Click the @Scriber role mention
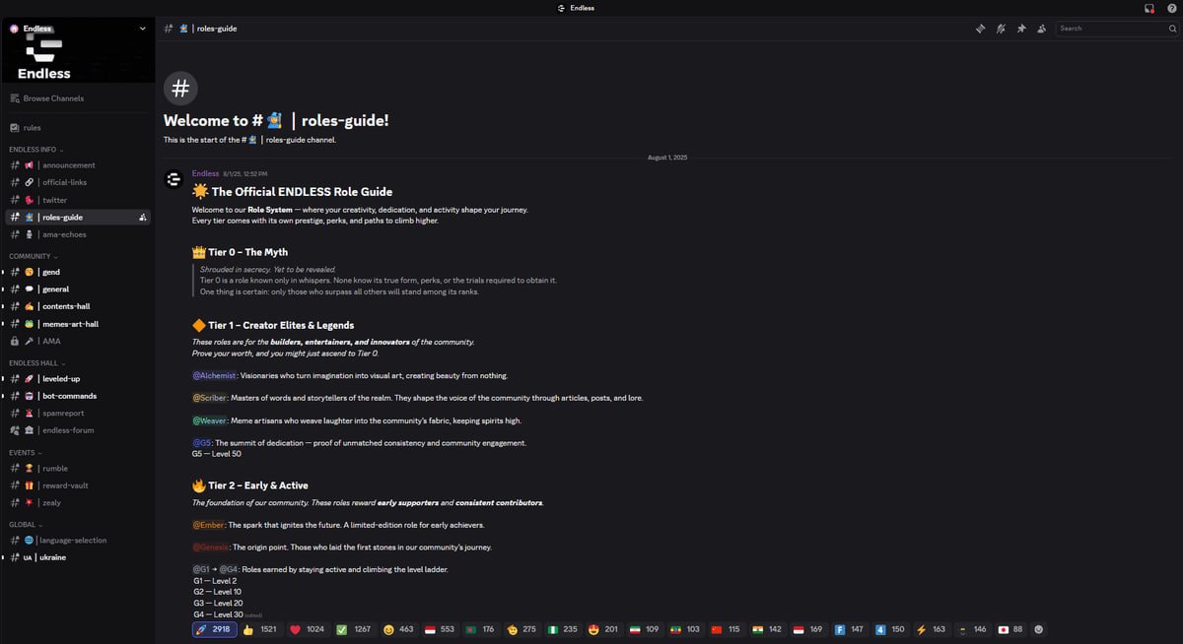The height and width of the screenshot is (644, 1183). click(x=210, y=398)
